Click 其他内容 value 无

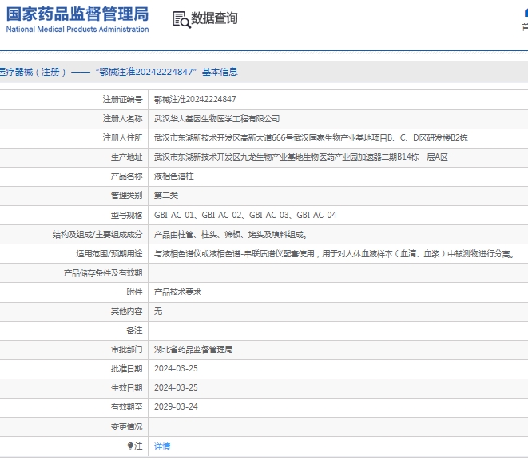pyautogui.click(x=158, y=311)
